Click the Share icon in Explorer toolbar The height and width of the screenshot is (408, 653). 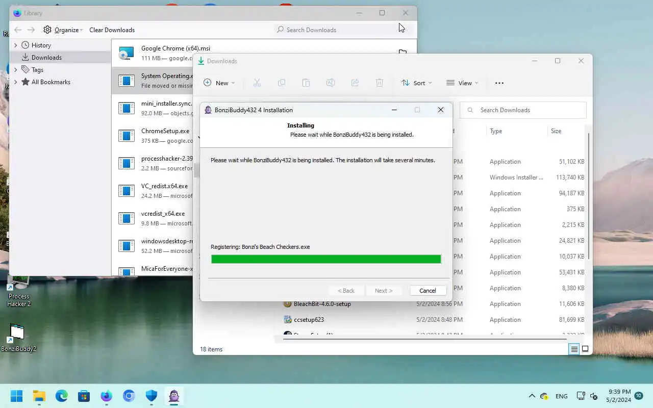pyautogui.click(x=355, y=83)
